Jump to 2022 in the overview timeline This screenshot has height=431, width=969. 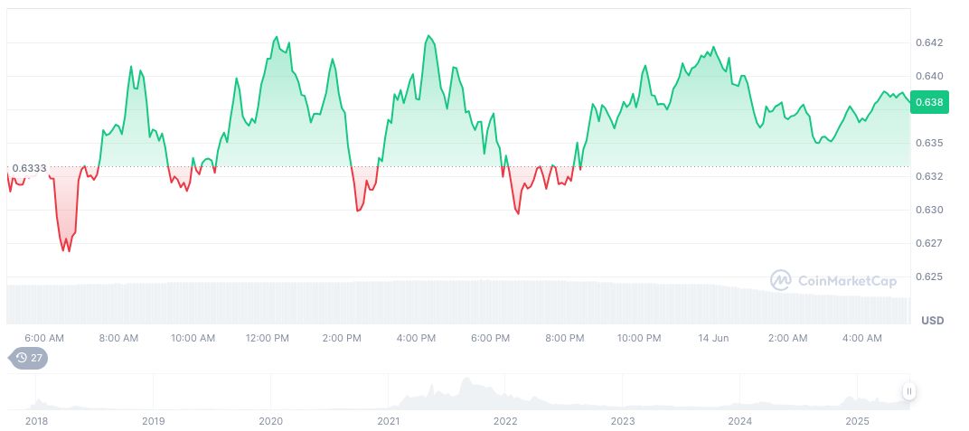click(505, 421)
